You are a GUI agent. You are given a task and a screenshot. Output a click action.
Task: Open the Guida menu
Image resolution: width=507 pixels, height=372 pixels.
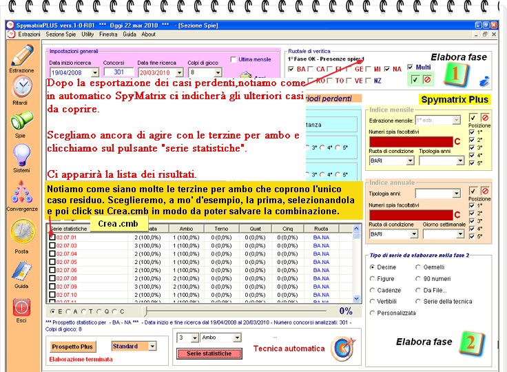(x=130, y=34)
